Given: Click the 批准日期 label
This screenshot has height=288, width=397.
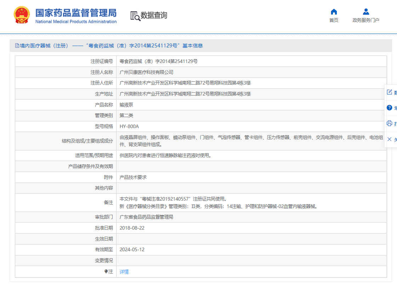Looking at the screenshot, I should (104, 228).
